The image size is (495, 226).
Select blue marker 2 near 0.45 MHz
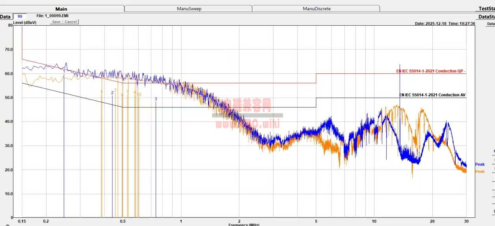112,93
